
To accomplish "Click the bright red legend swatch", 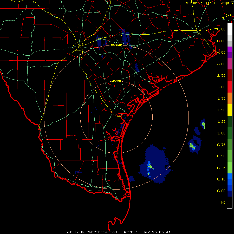I will coord(230,87).
